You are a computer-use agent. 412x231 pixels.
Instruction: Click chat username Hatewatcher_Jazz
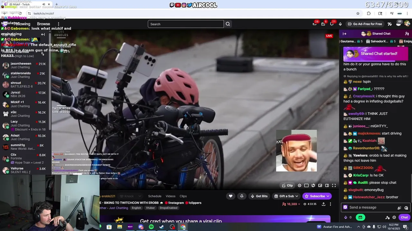point(369,197)
